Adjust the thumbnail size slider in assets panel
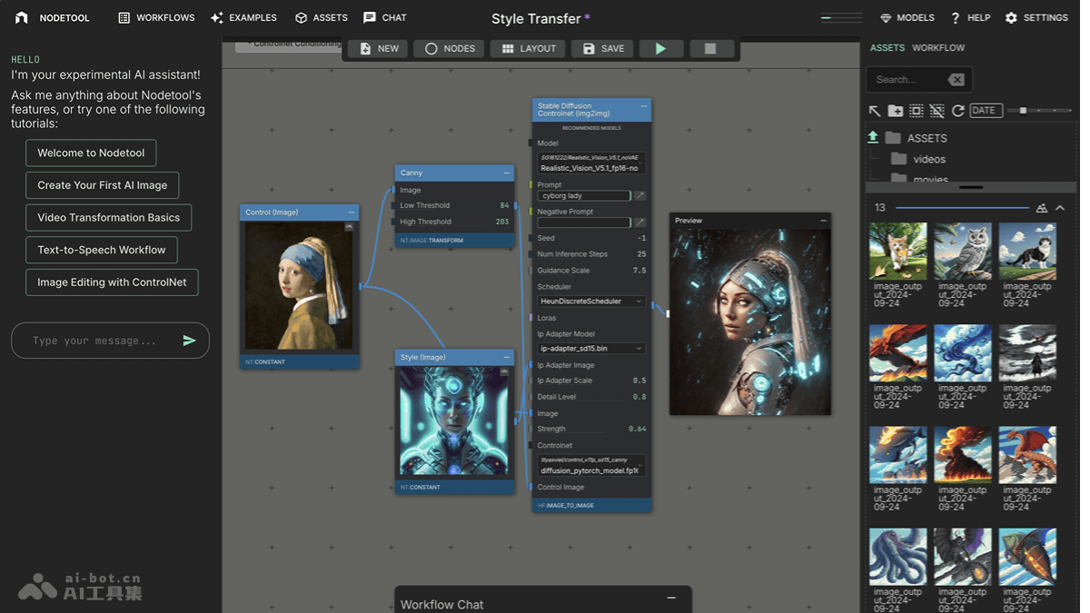 coord(1023,110)
